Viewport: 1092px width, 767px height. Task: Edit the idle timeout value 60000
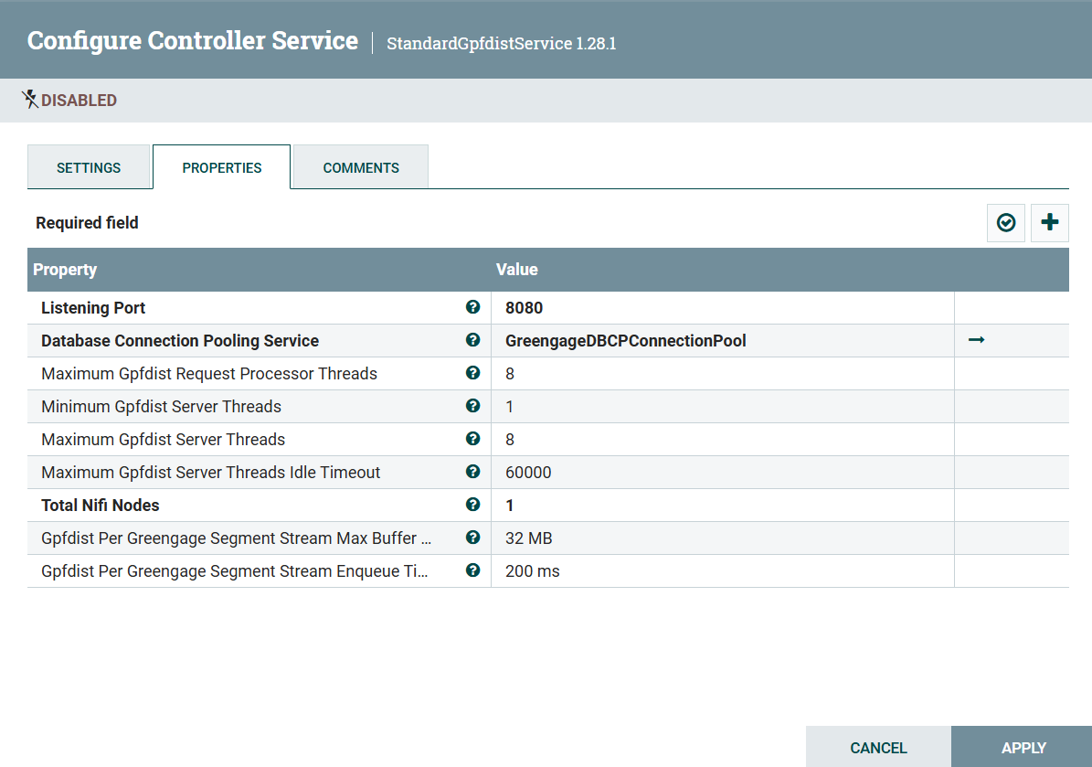pos(722,473)
